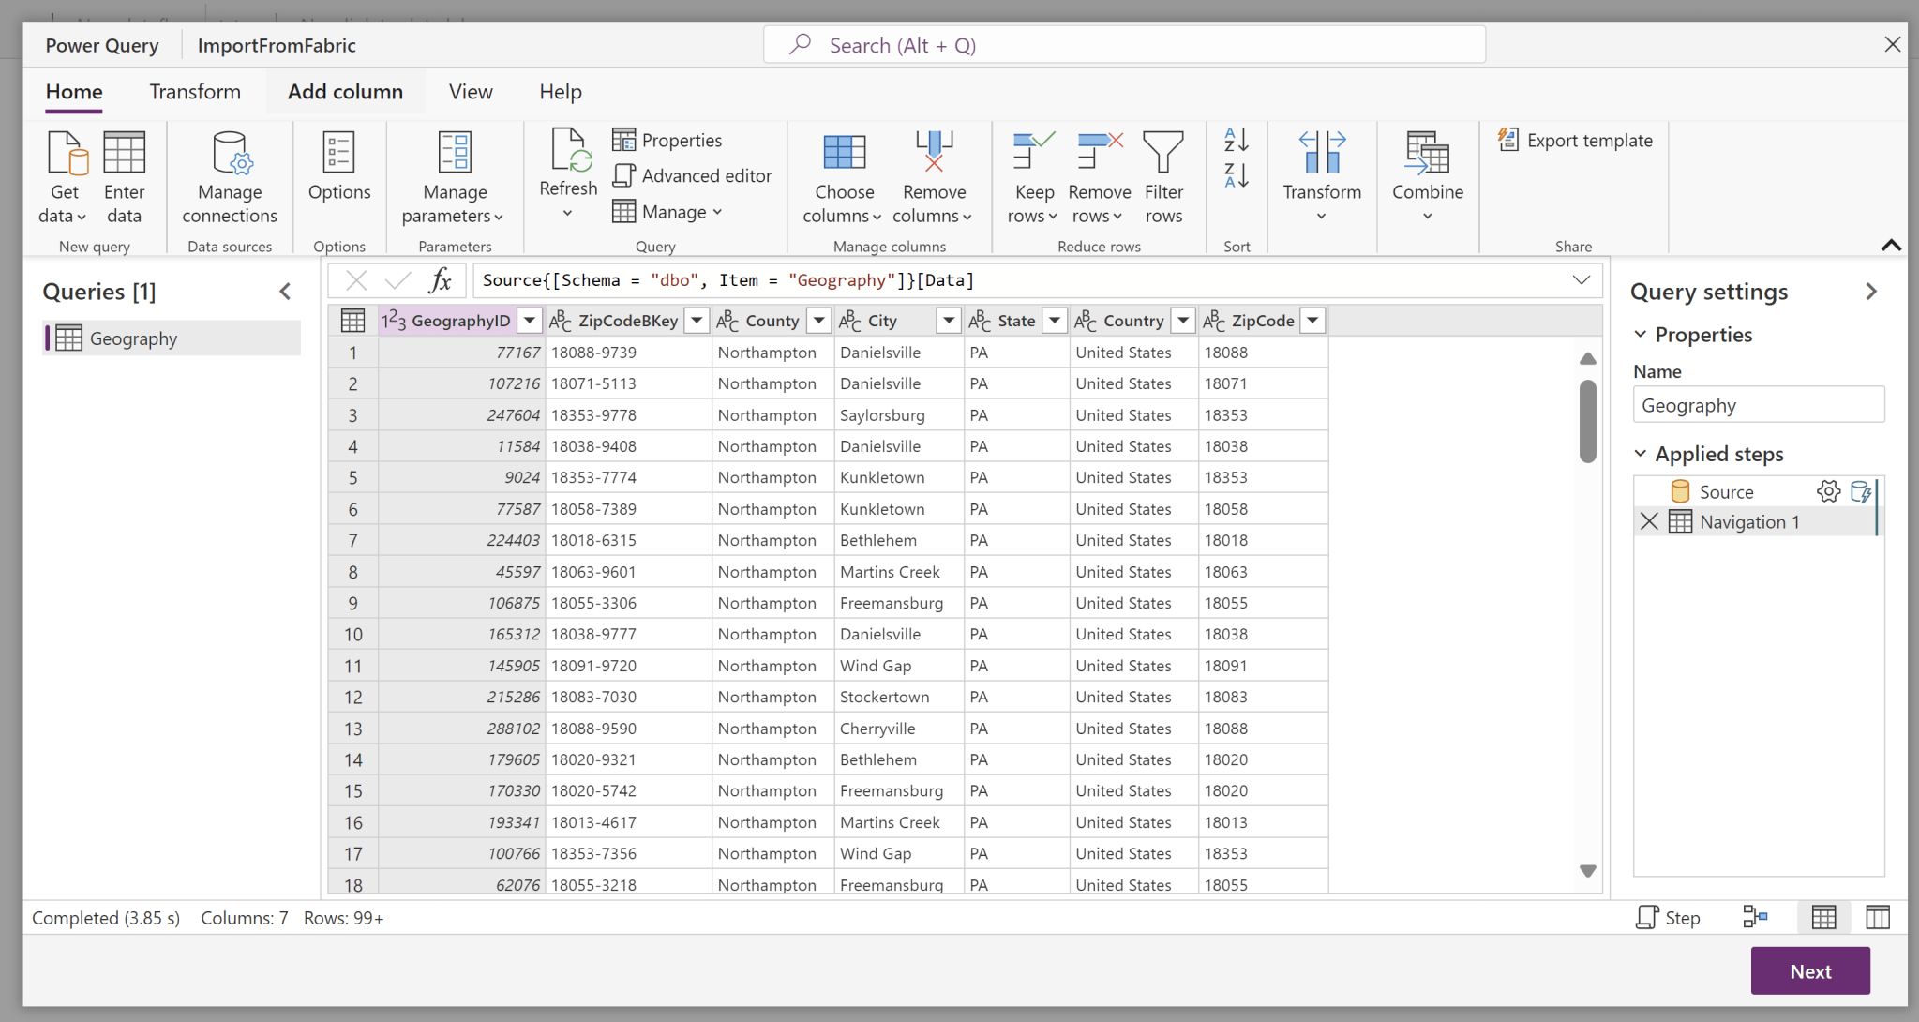Image resolution: width=1919 pixels, height=1022 pixels.
Task: Switch to diagram view in status bar
Action: [1756, 917]
